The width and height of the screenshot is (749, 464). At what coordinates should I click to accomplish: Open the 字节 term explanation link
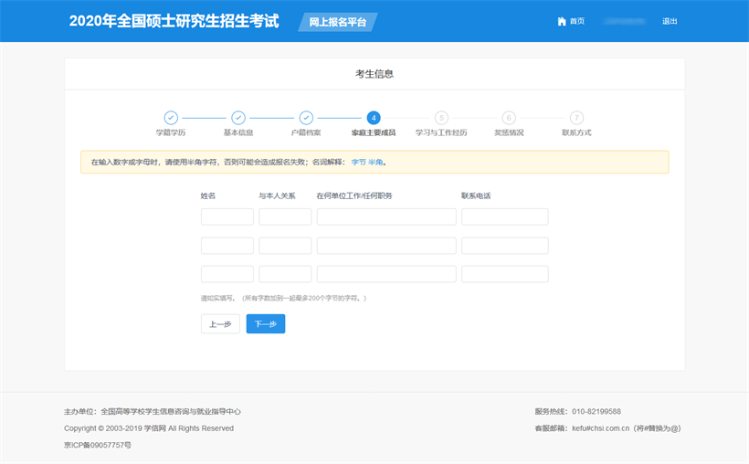pos(358,162)
